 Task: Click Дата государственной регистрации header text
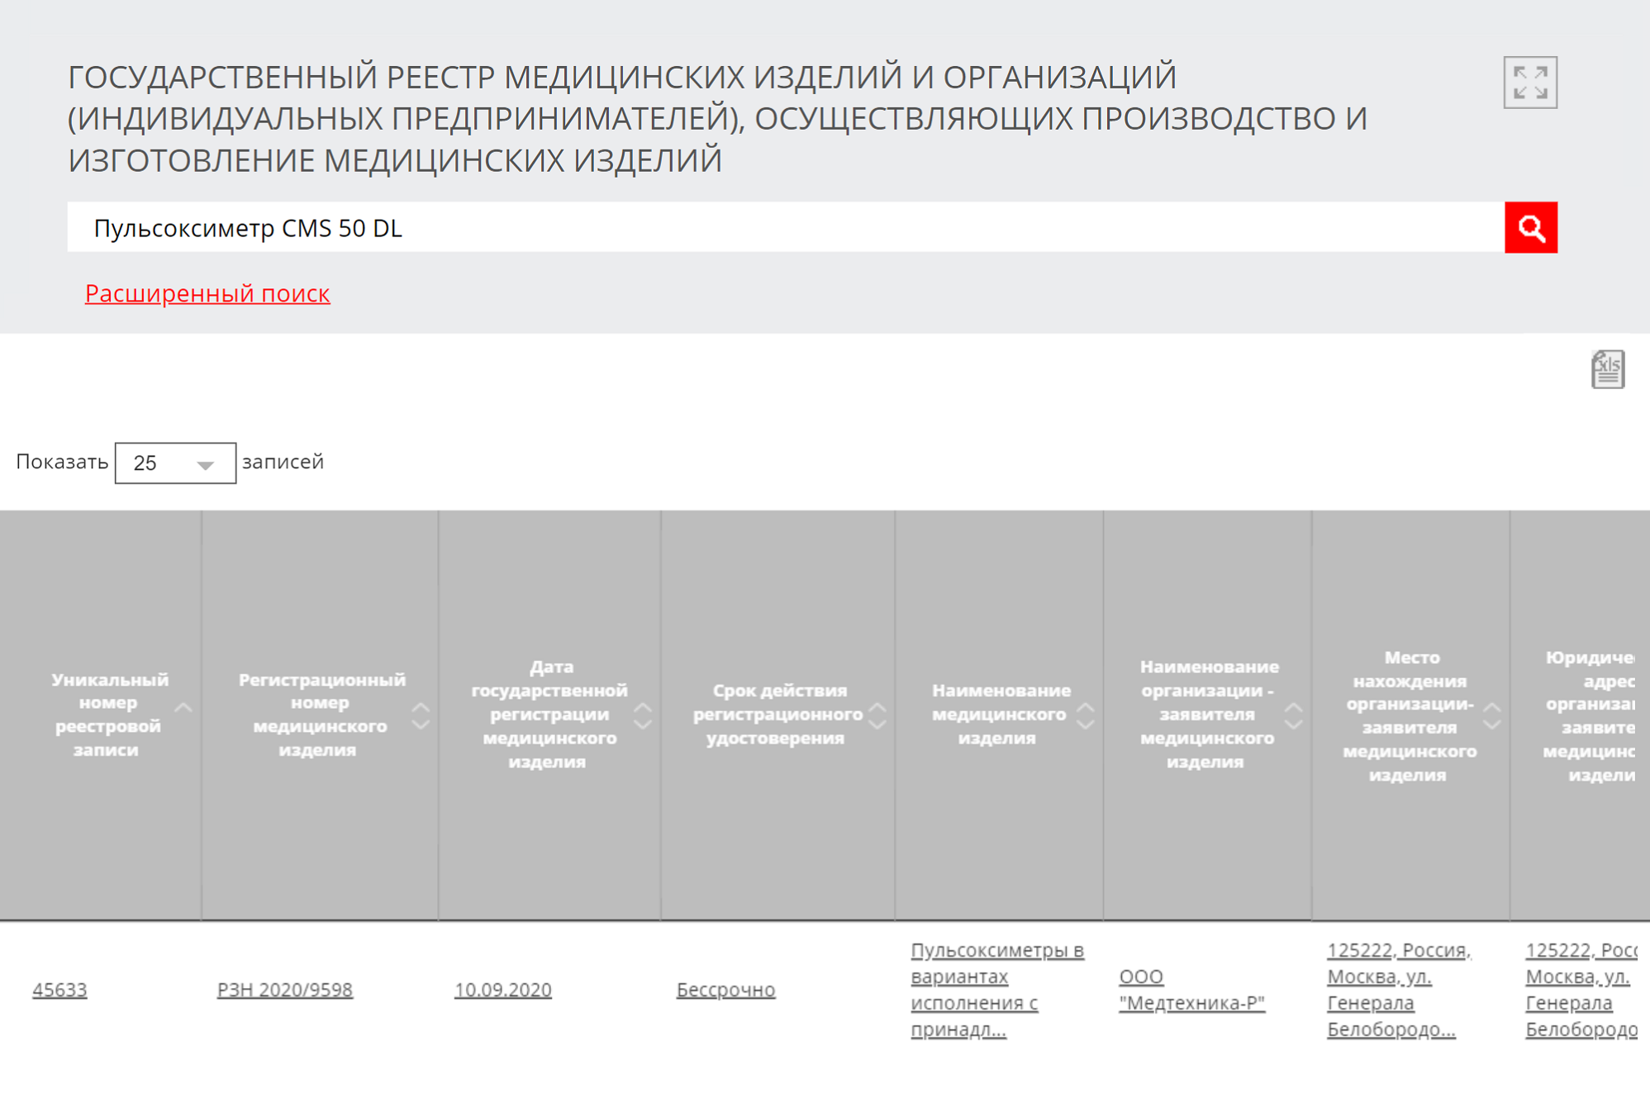(549, 715)
